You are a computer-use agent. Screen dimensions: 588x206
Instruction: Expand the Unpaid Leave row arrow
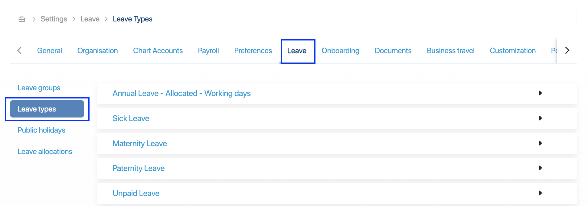540,193
